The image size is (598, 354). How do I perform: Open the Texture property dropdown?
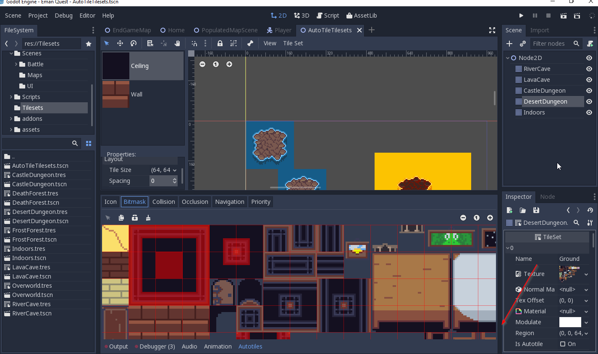586,274
